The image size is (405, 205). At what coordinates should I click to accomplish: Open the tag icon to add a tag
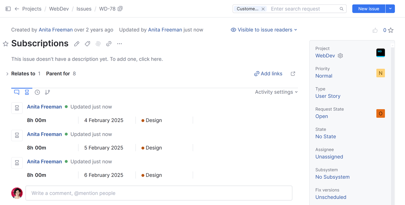click(x=87, y=43)
